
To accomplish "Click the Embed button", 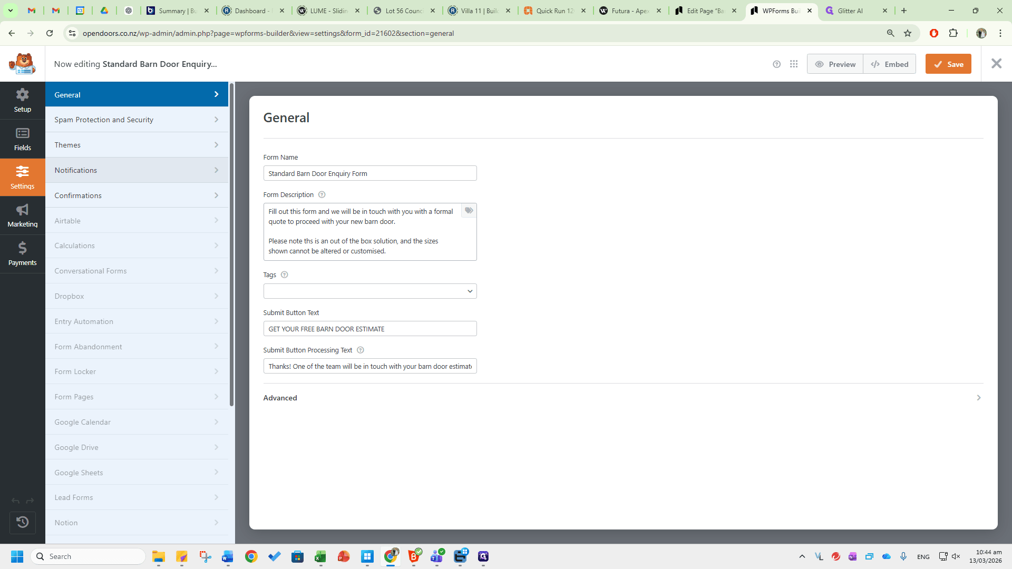I will (890, 64).
